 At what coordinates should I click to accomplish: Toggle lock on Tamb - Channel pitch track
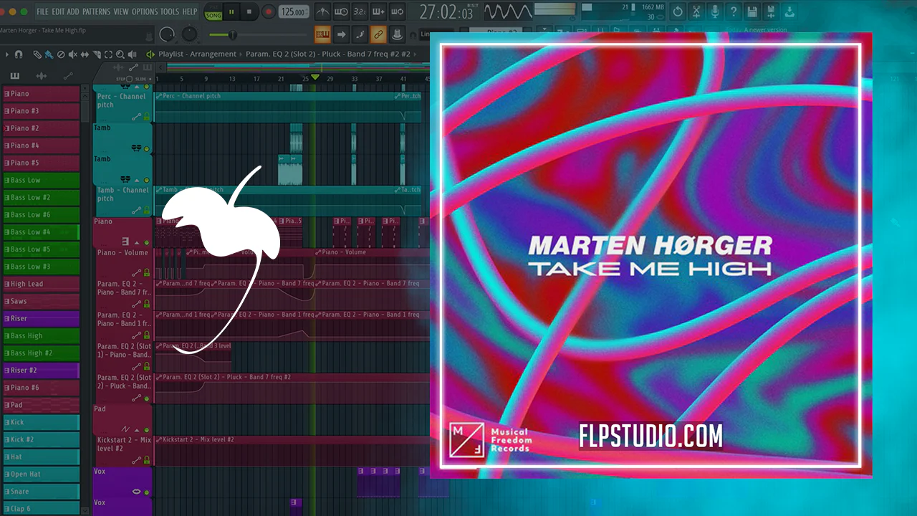(x=147, y=211)
